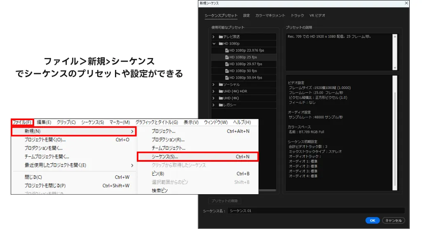422x237 pixels.
Task: Click the ソーシャル folder icon
Action: tap(221, 85)
